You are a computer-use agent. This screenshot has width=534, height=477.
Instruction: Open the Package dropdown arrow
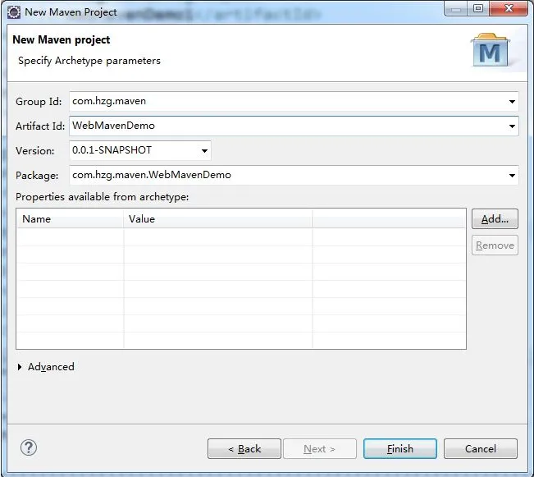click(x=512, y=176)
